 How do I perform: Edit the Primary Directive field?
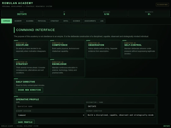121,115
